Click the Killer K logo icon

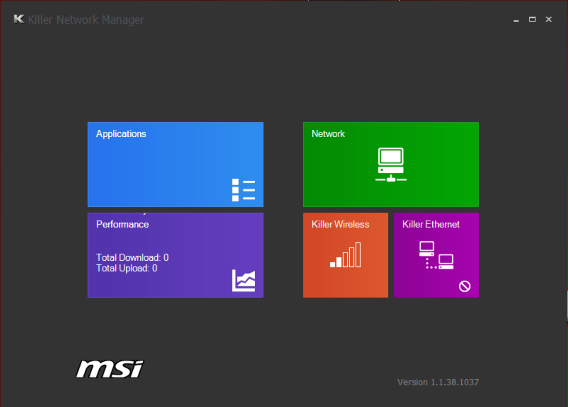click(19, 19)
